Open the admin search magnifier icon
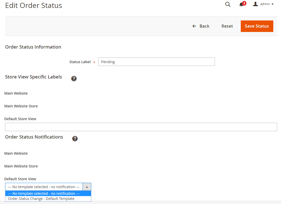Screen dimensions: 281x204 [x=228, y=4]
